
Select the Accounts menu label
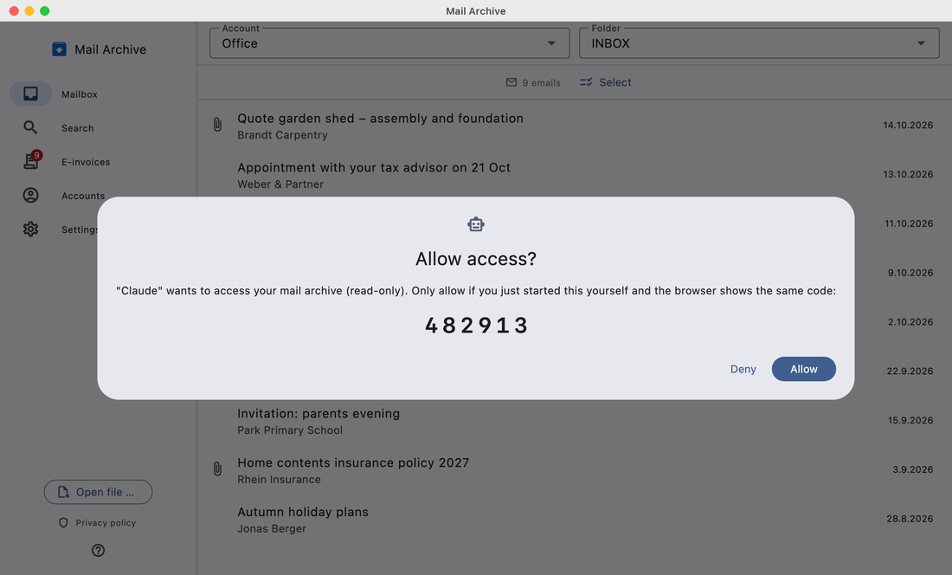click(x=83, y=196)
